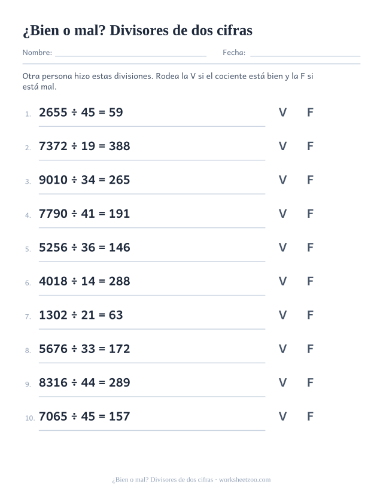
Task: Choose F for 4018 ÷ 14 = 288
Action: point(310,281)
